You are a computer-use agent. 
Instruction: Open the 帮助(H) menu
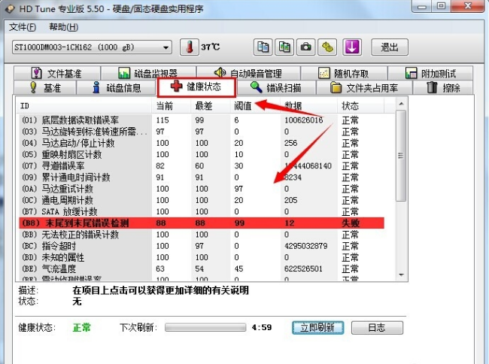point(62,27)
